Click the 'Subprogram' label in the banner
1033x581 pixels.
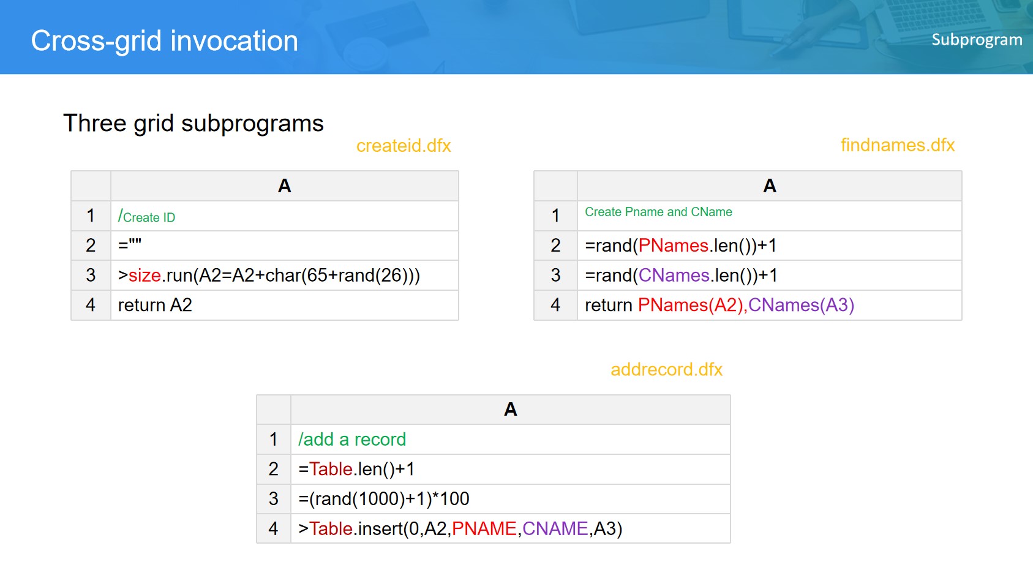[x=976, y=40]
